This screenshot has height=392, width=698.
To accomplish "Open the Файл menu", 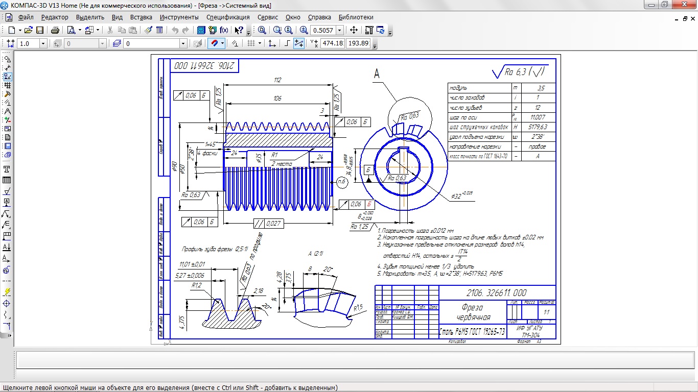I will pyautogui.click(x=26, y=17).
